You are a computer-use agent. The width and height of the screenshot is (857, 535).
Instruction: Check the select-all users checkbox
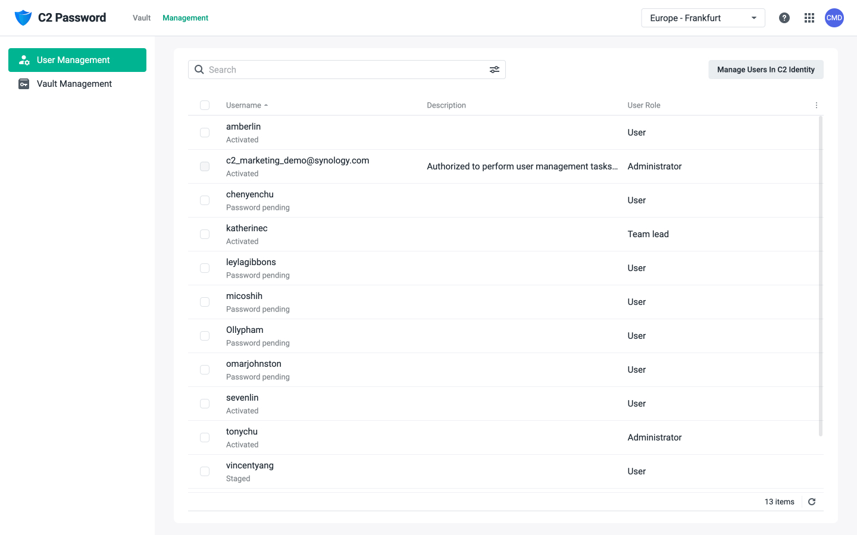coord(205,105)
